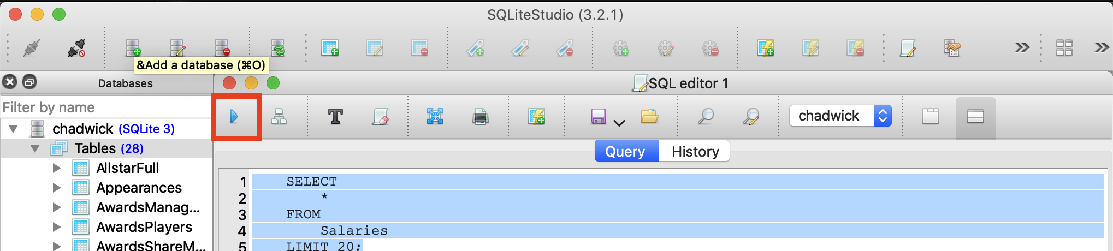Select the AwardsManag... table row
Image resolution: width=1113 pixels, height=251 pixels.
point(148,207)
